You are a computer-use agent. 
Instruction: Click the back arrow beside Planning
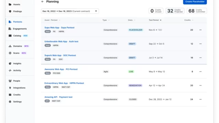click(42, 1)
